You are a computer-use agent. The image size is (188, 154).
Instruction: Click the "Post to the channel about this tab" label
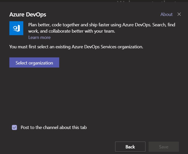click(54, 127)
